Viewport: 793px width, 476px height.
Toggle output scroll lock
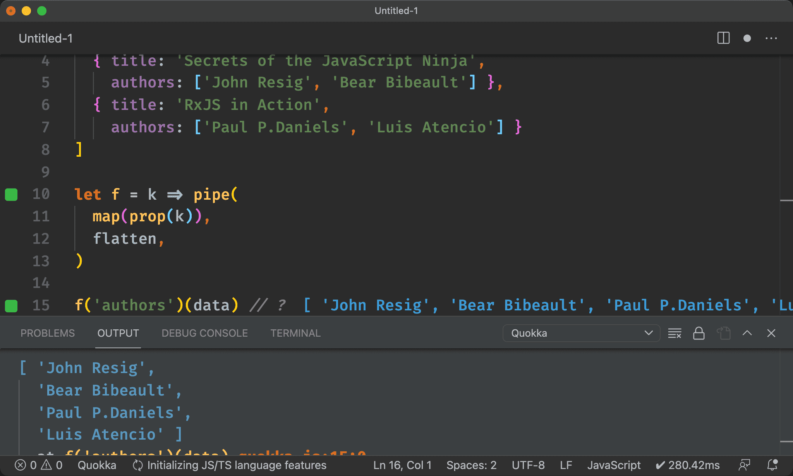pos(699,333)
